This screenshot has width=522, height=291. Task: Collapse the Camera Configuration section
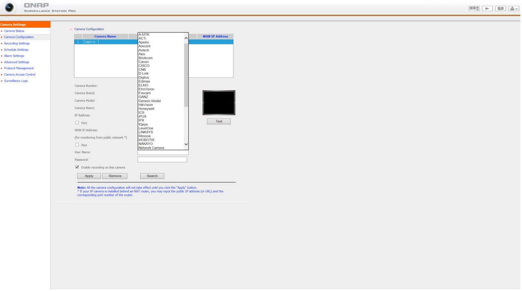[71, 29]
